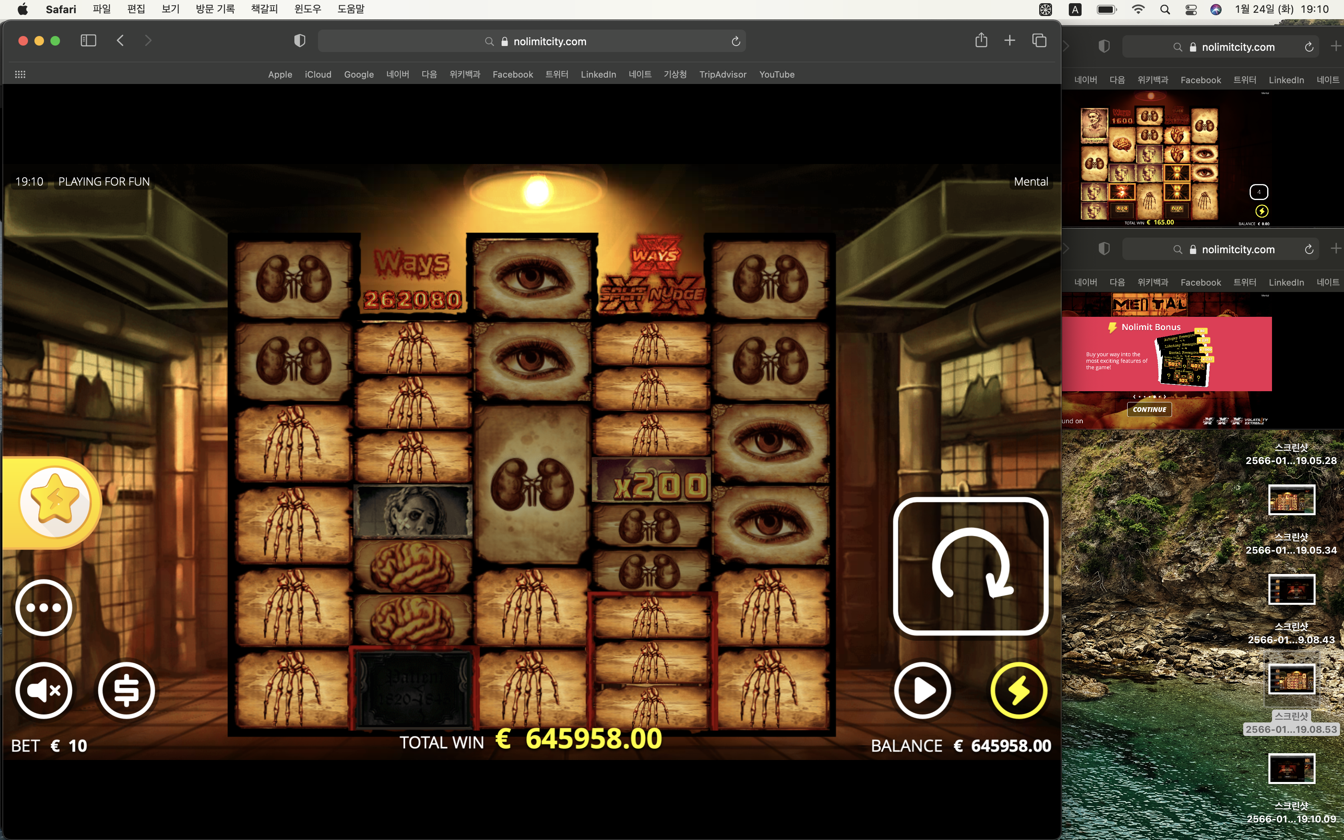This screenshot has height=840, width=1344.
Task: Open the 방문 기록 menu
Action: (216, 9)
